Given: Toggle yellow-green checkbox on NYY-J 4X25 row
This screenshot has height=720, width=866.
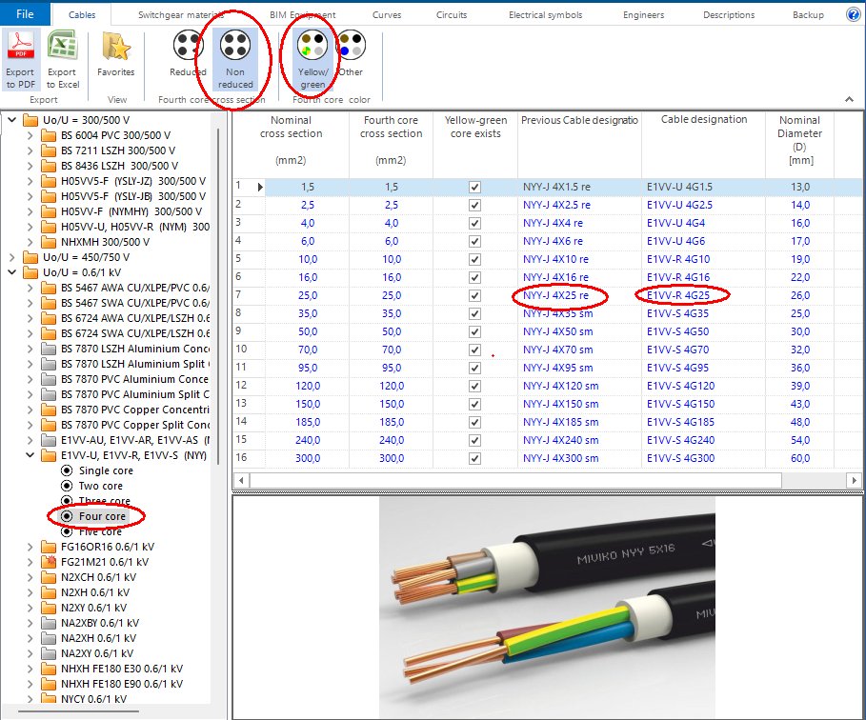Looking at the screenshot, I should point(473,295).
